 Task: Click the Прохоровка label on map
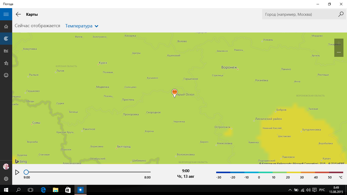(x=131, y=115)
